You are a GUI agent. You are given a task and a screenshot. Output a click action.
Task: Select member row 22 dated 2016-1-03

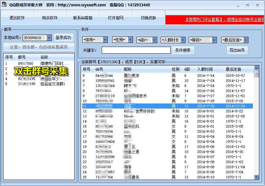167,162
